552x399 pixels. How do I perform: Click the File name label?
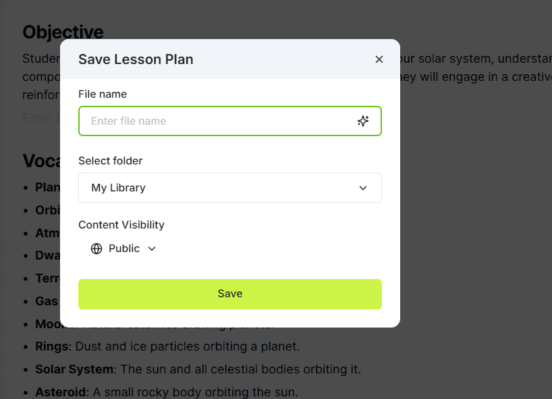point(103,94)
